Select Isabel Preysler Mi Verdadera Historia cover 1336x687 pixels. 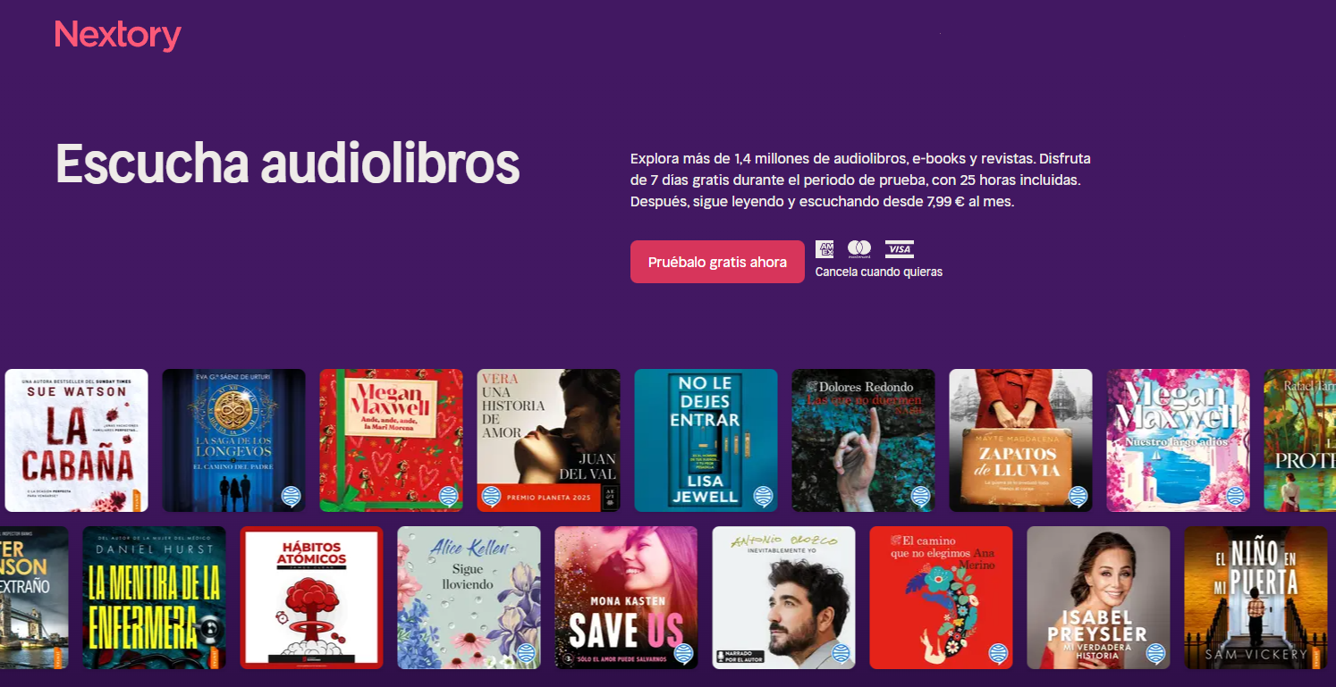tap(1099, 598)
